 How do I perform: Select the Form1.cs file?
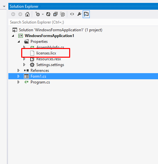[x=38, y=76]
